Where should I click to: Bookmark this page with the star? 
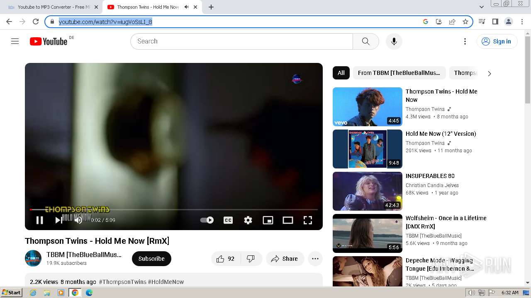[465, 22]
